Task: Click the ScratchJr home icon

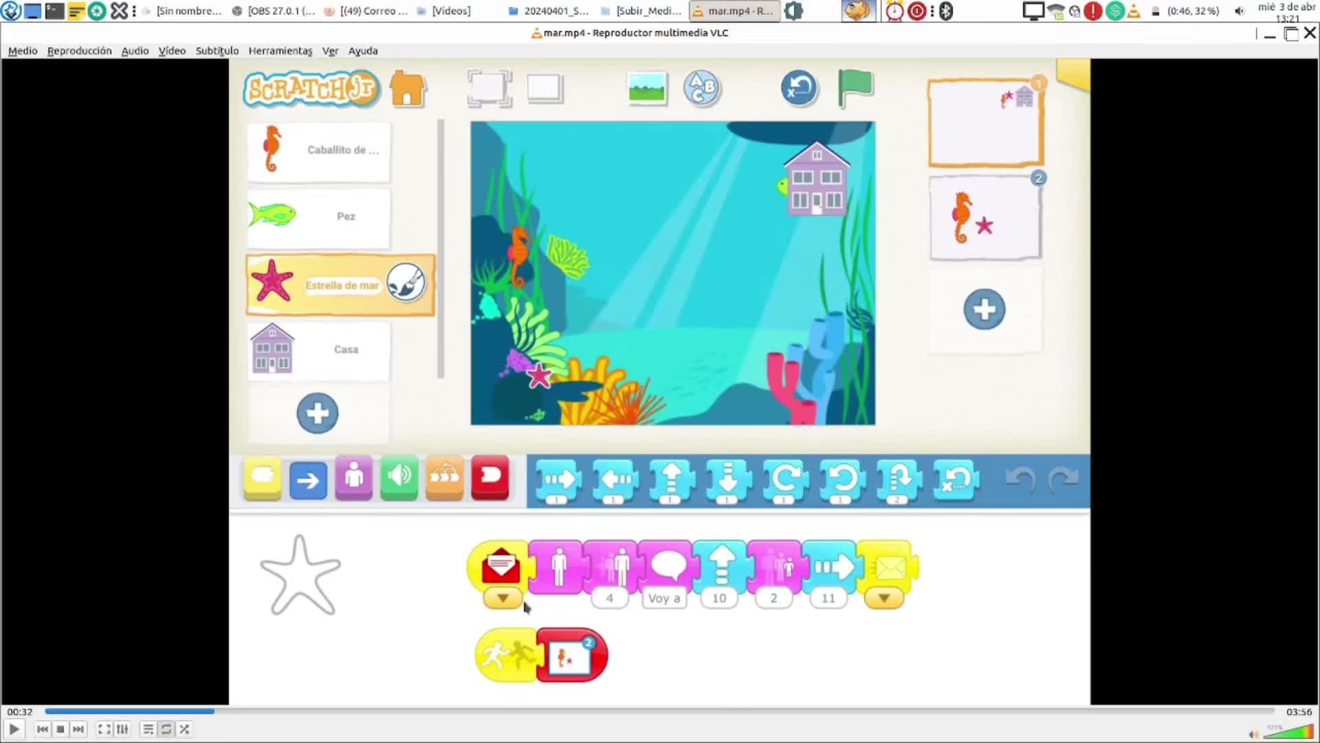Action: pos(408,89)
